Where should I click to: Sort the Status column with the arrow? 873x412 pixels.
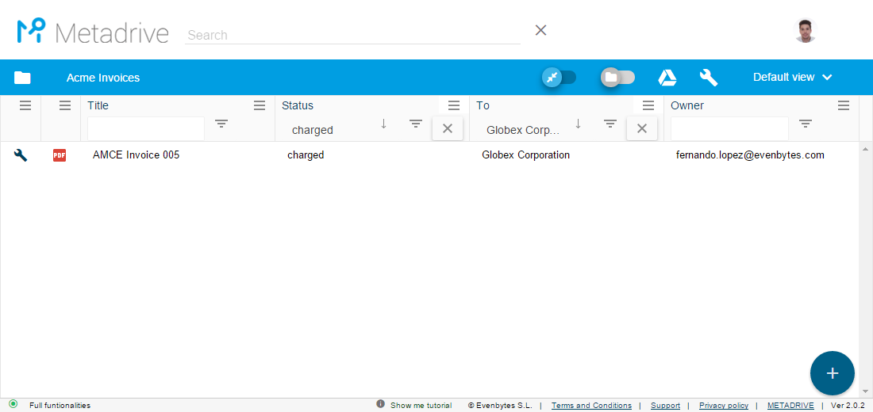coord(383,124)
